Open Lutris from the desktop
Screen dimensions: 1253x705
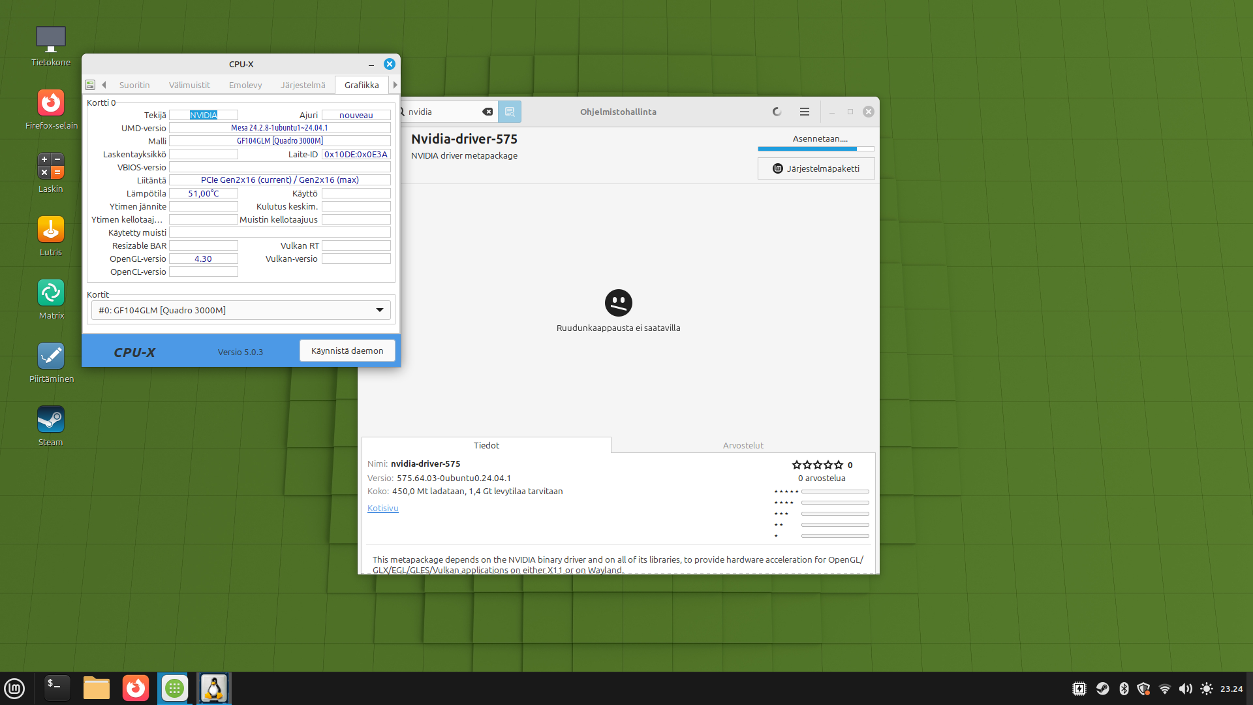click(51, 236)
